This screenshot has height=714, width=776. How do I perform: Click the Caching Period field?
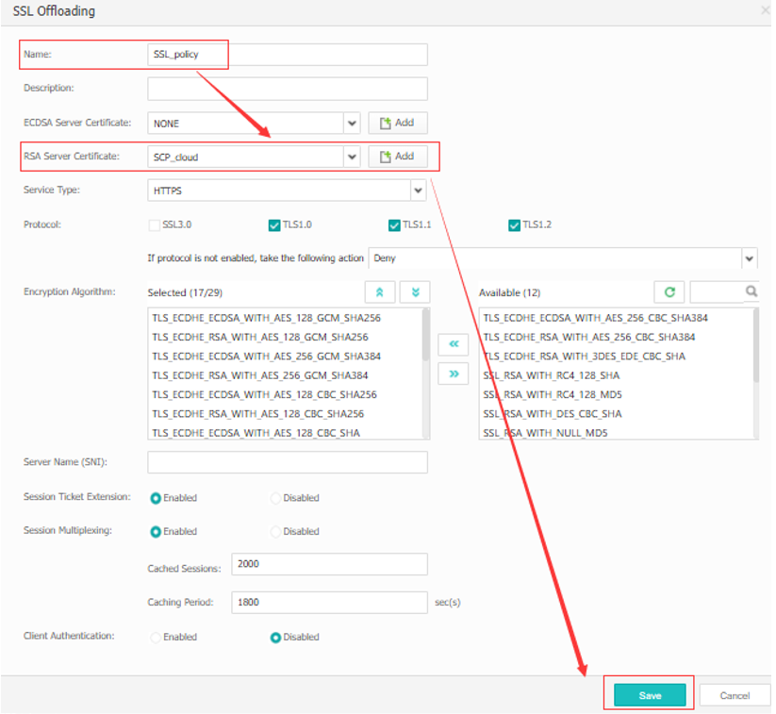click(330, 602)
